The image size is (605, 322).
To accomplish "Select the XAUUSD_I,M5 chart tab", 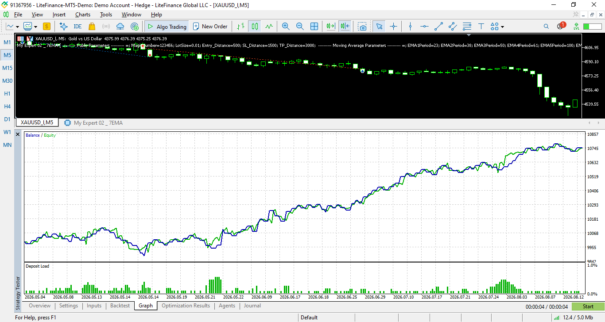I will point(37,123).
